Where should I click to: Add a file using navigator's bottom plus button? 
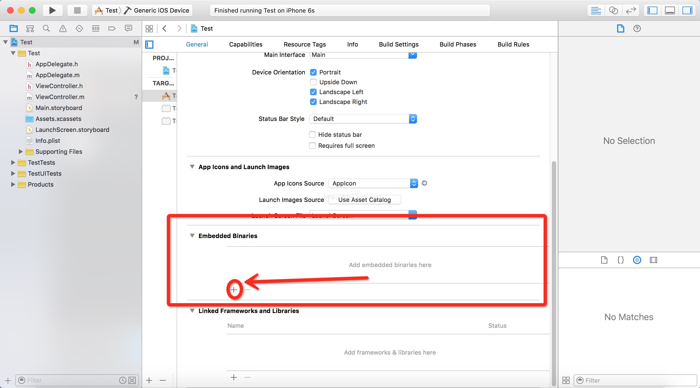click(x=8, y=380)
